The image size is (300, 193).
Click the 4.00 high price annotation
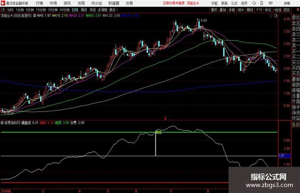click(x=204, y=21)
